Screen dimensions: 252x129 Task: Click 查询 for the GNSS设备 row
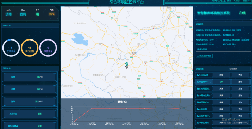tap(240, 75)
